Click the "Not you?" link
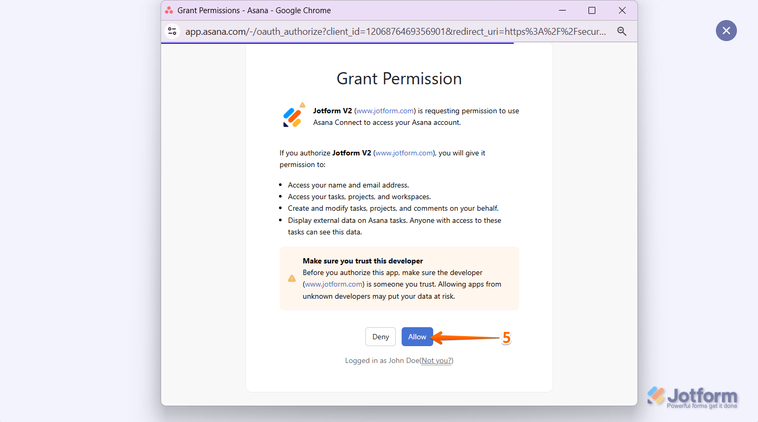Screen dimensions: 758x422 [436, 360]
